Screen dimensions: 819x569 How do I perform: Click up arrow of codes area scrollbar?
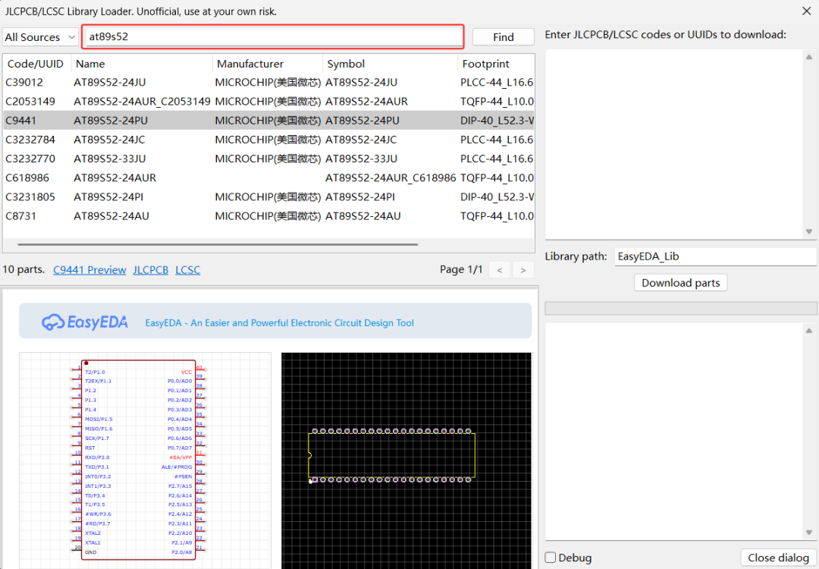coord(809,57)
